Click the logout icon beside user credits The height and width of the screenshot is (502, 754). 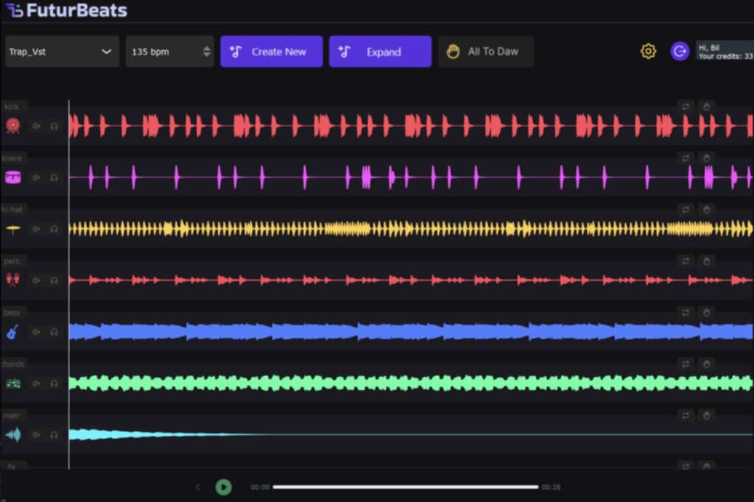679,52
